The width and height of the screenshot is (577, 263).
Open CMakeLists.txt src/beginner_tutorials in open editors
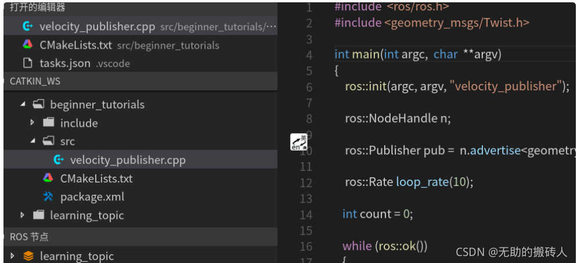point(140,45)
